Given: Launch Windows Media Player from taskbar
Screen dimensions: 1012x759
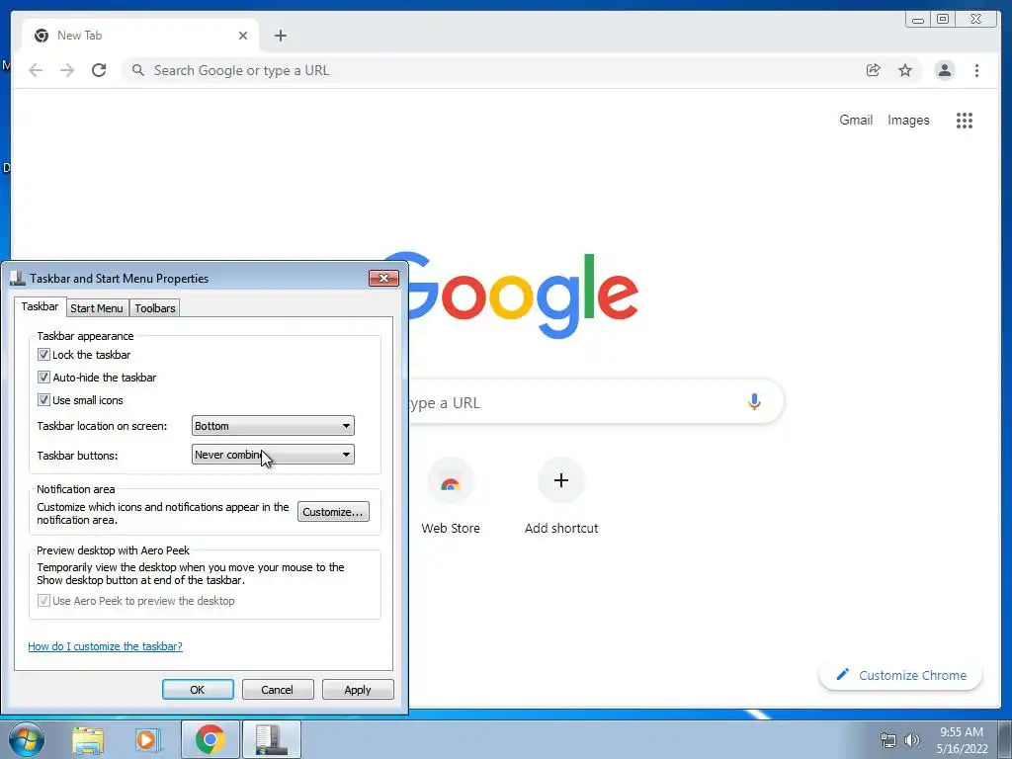Looking at the screenshot, I should point(147,740).
